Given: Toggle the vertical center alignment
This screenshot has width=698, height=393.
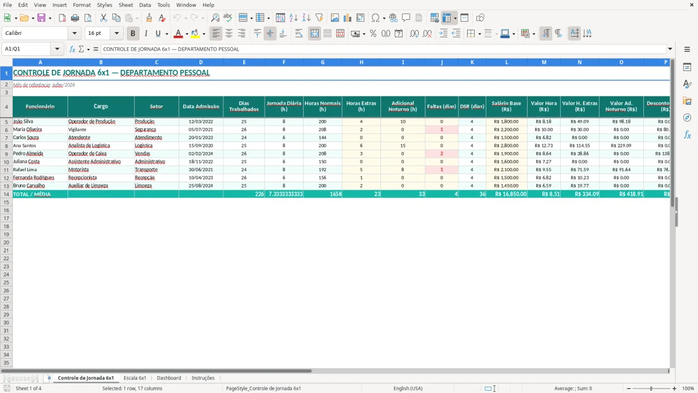Looking at the screenshot, I should (270, 34).
